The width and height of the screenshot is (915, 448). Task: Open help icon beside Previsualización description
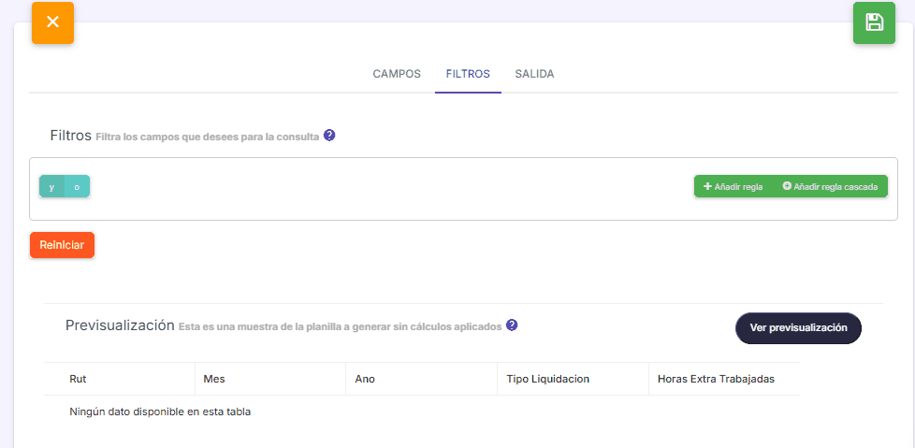(x=512, y=325)
